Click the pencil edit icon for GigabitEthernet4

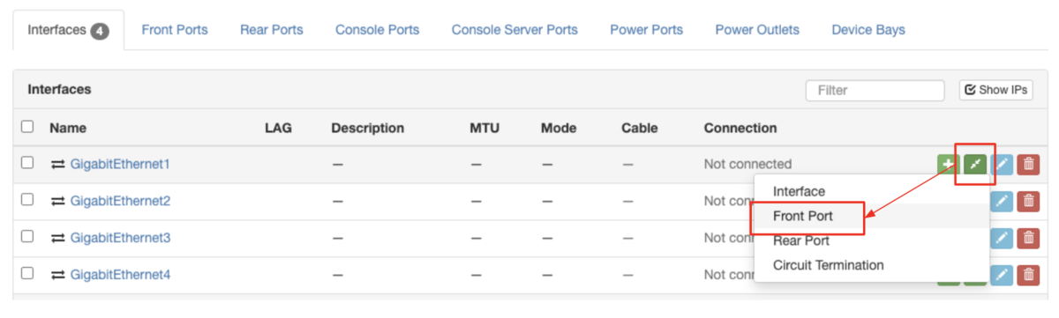[1002, 275]
